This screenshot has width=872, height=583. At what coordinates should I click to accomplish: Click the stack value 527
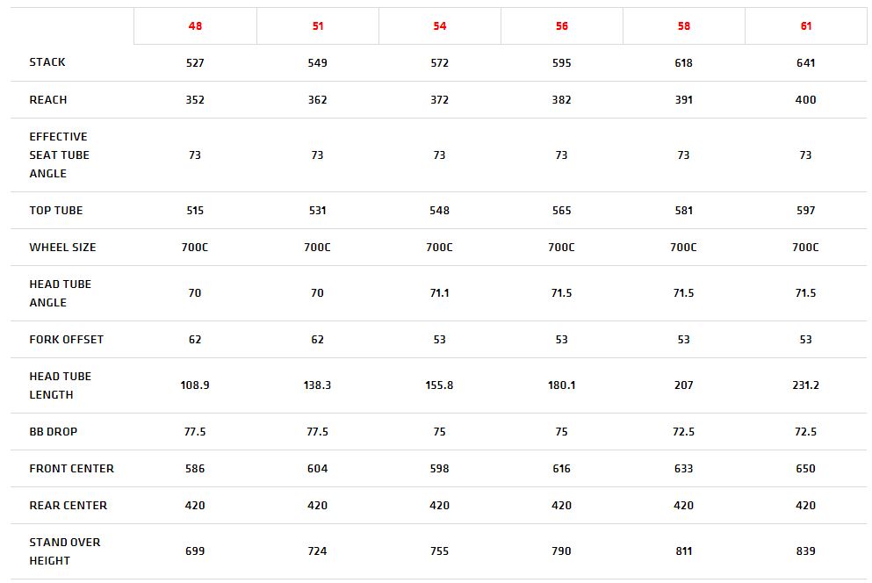click(x=195, y=63)
